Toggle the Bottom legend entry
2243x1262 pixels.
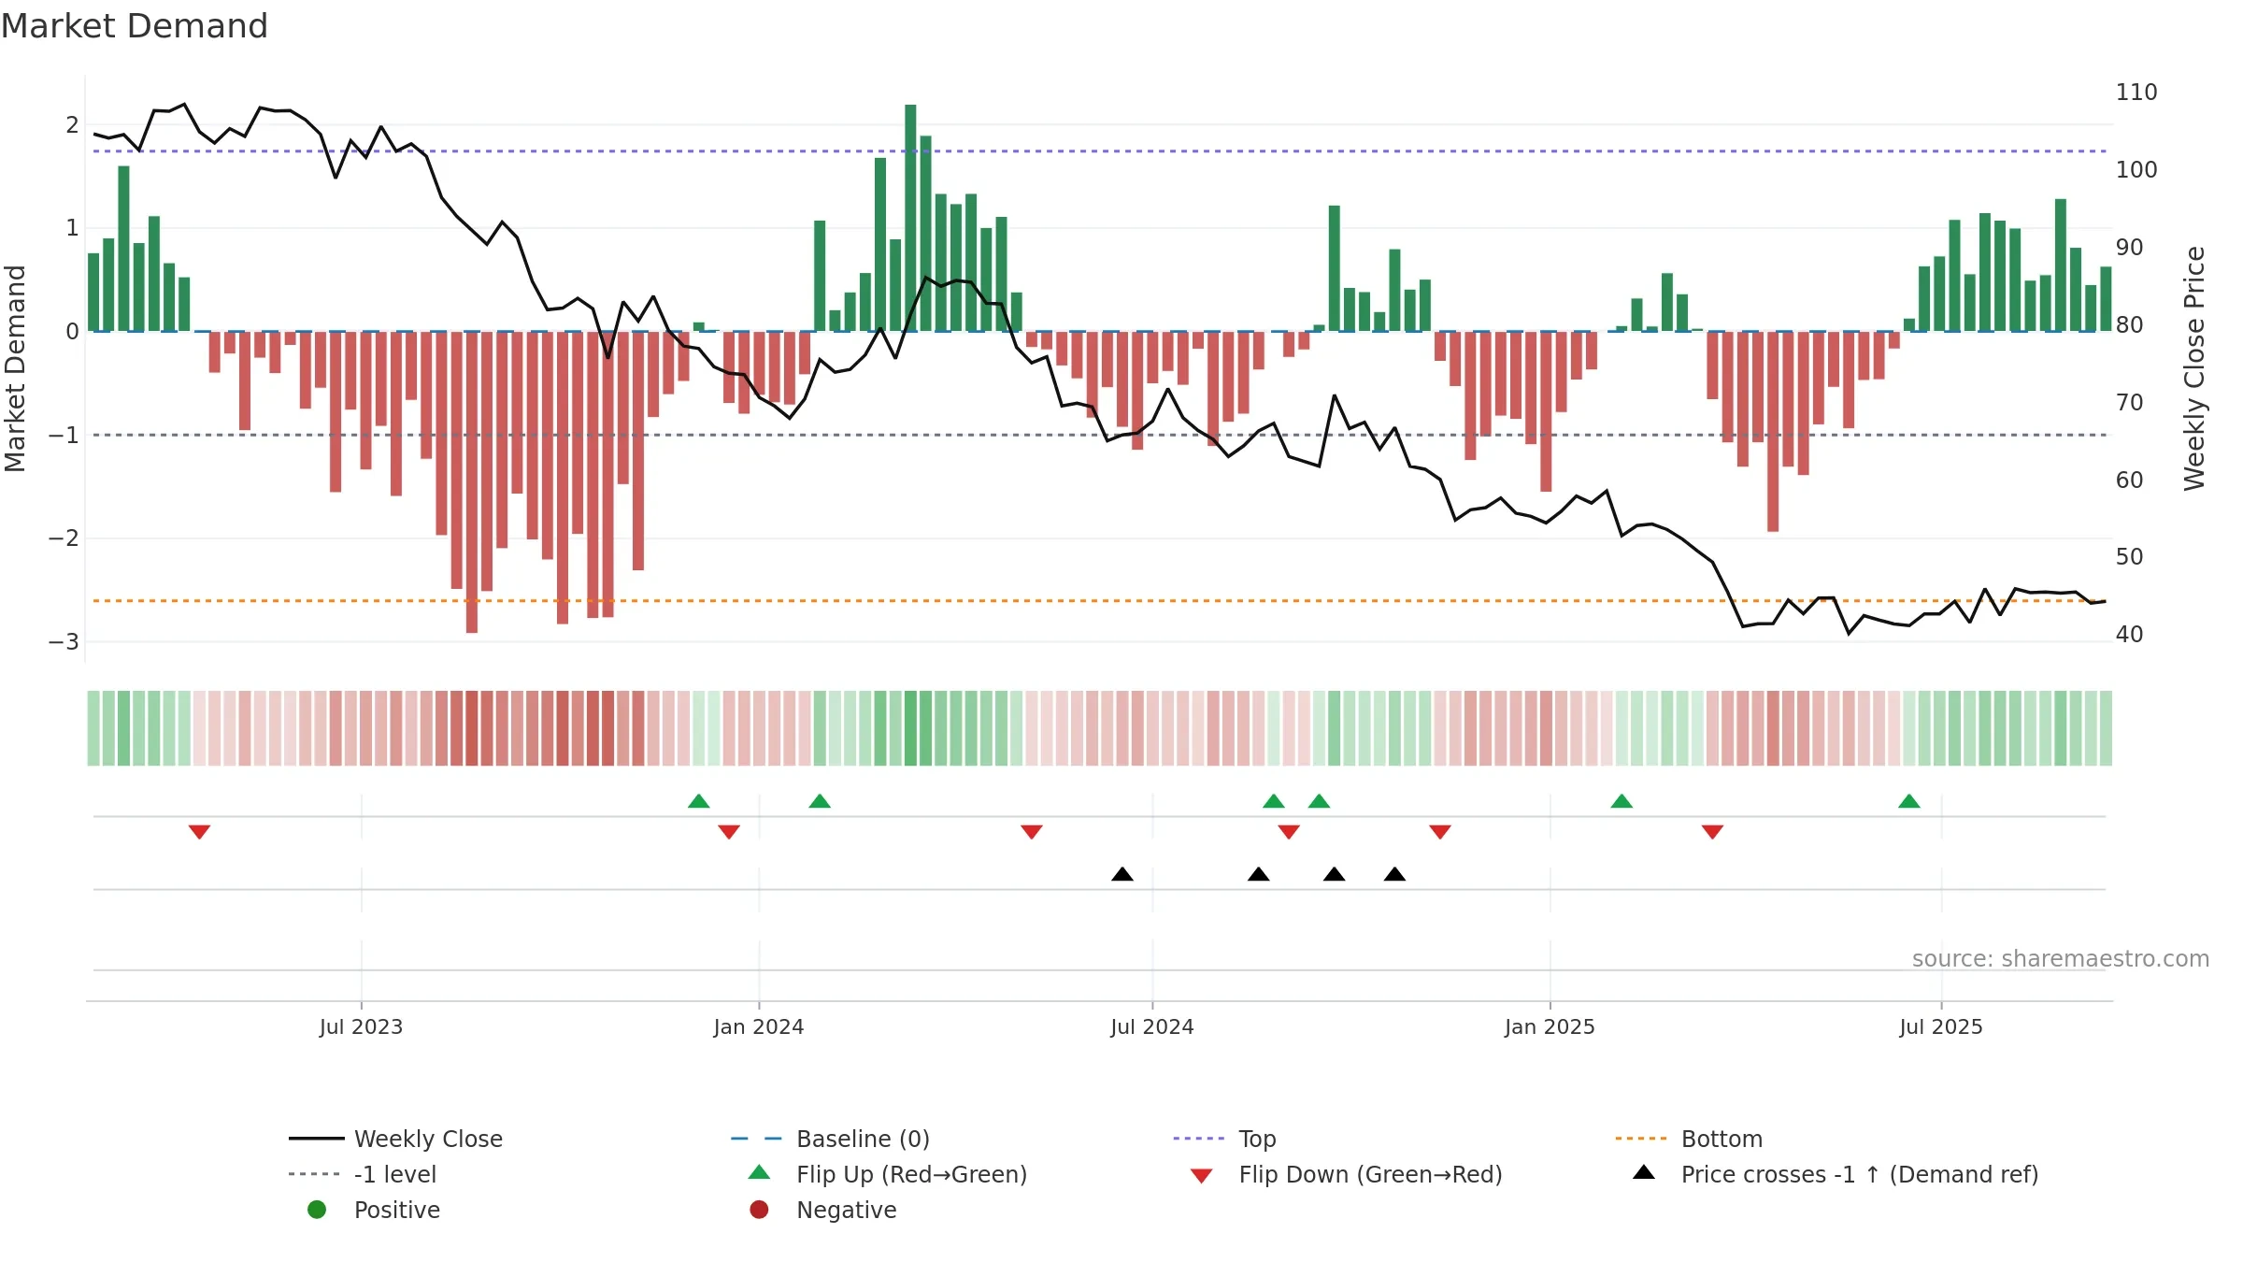click(x=1688, y=1139)
